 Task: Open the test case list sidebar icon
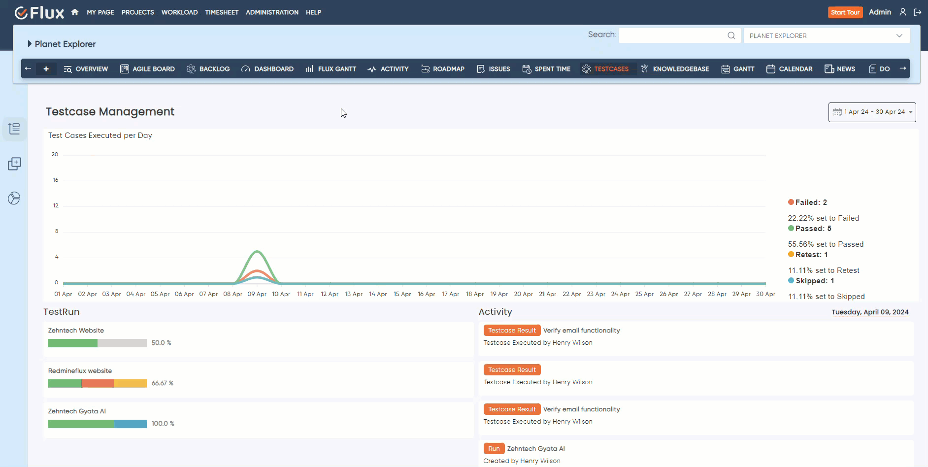[14, 129]
